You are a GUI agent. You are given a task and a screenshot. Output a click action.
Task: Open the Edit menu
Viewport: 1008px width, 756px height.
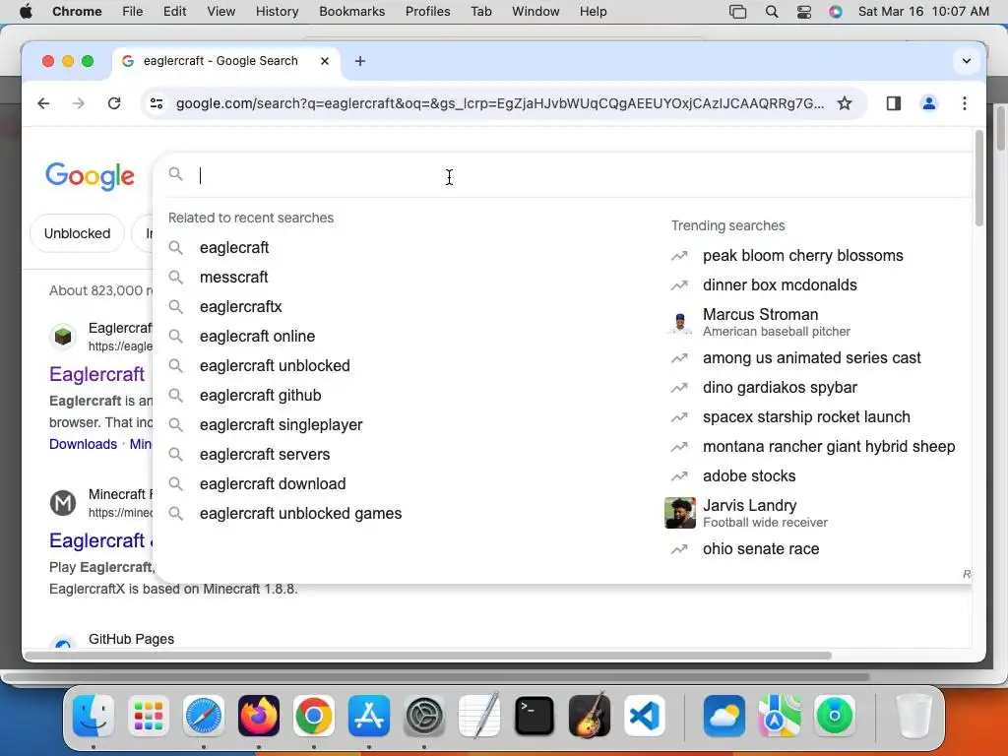pos(174,12)
